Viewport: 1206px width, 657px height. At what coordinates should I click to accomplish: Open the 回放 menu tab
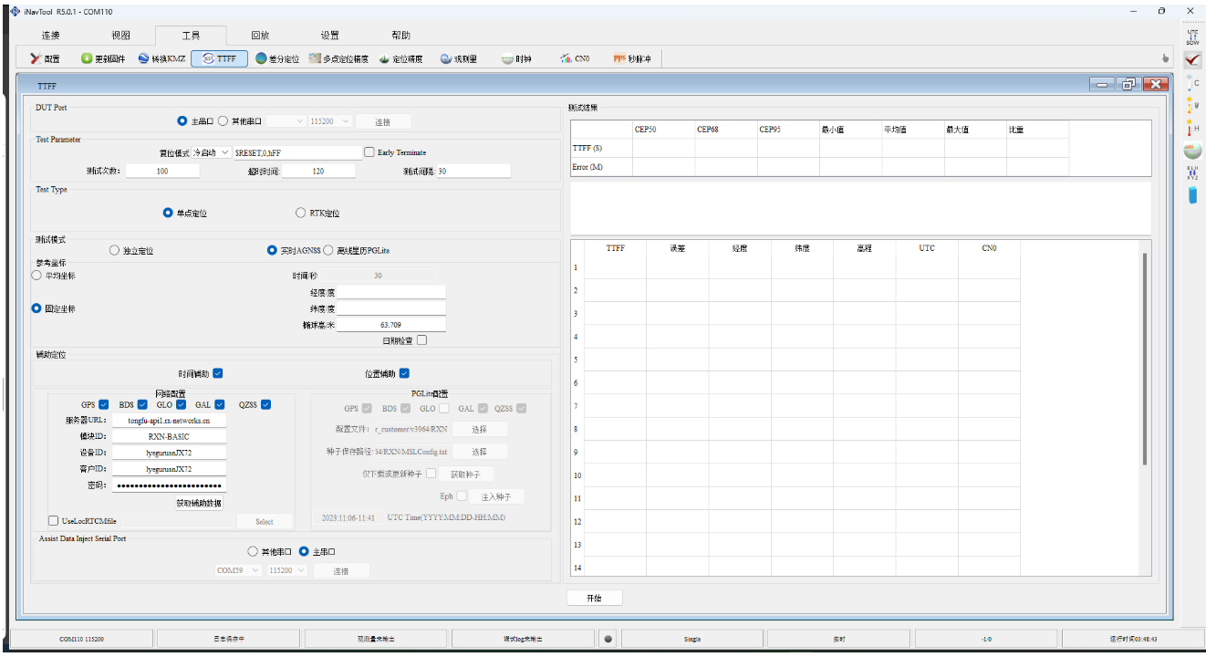260,36
